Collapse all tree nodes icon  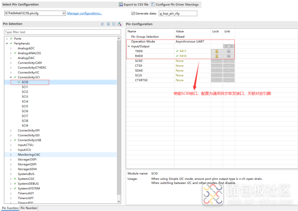click(114, 24)
